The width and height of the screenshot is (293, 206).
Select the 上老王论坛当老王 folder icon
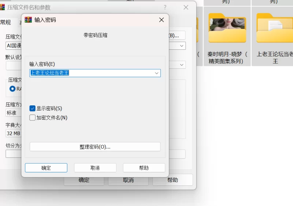[x=275, y=28]
